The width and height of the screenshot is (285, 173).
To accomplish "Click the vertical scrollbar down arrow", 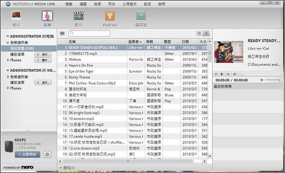I will 210,156.
